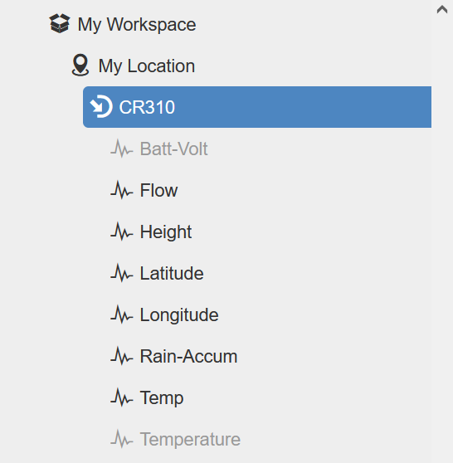Open the Flow data point
The image size is (453, 463).
(x=158, y=190)
